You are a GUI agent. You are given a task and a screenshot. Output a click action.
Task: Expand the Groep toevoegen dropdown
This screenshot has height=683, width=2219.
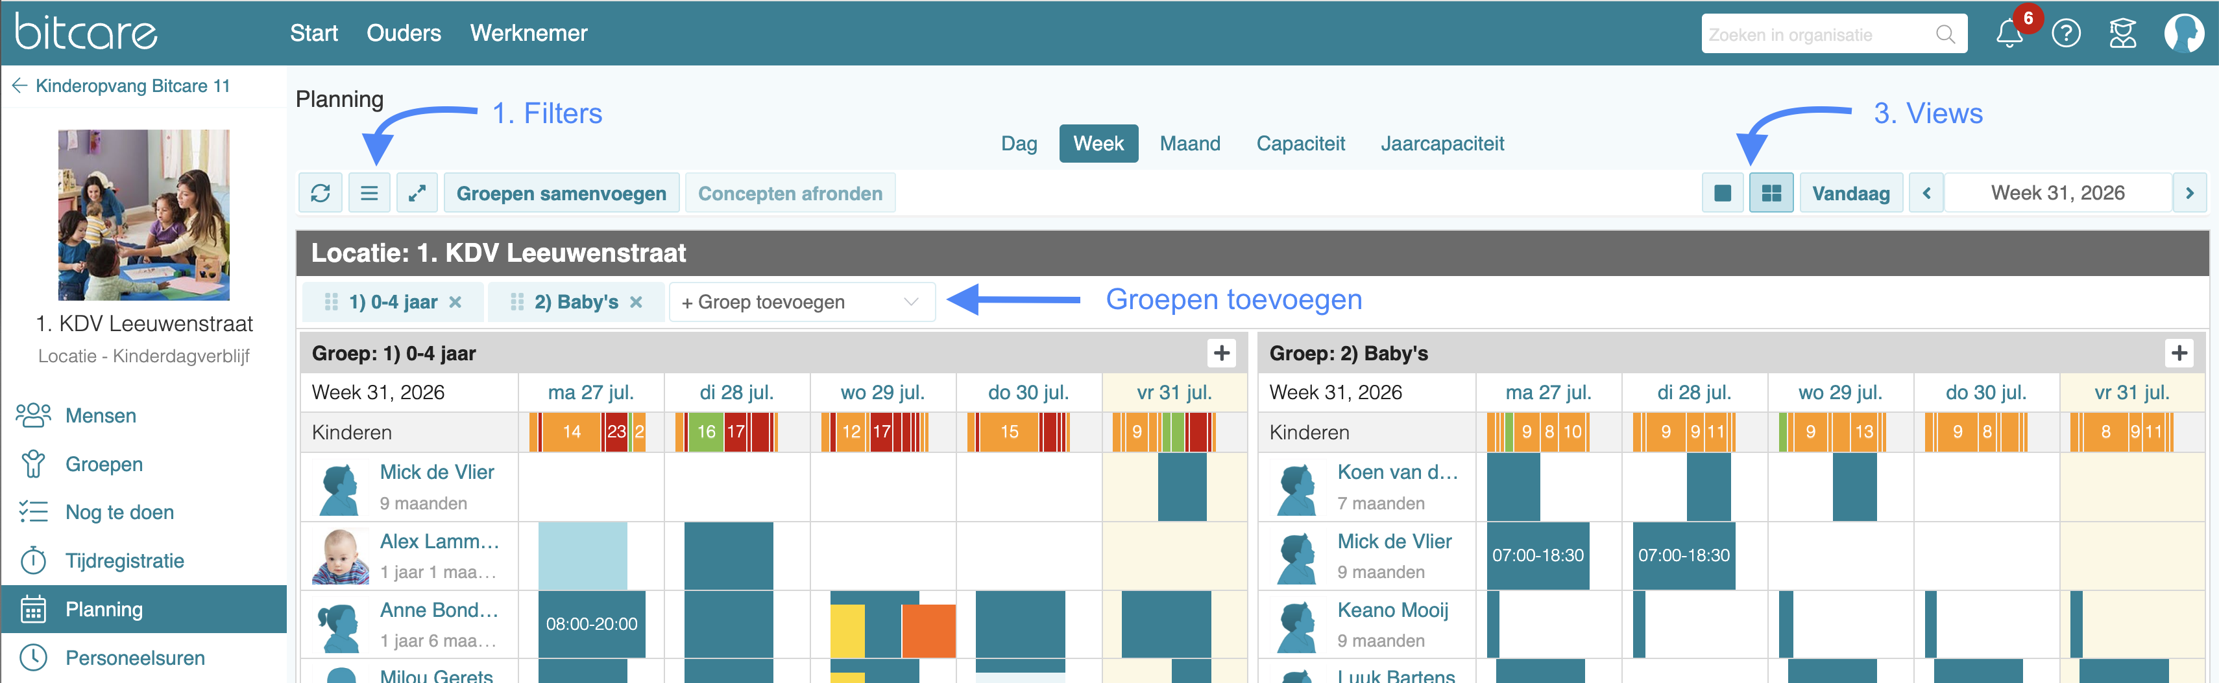(x=802, y=302)
